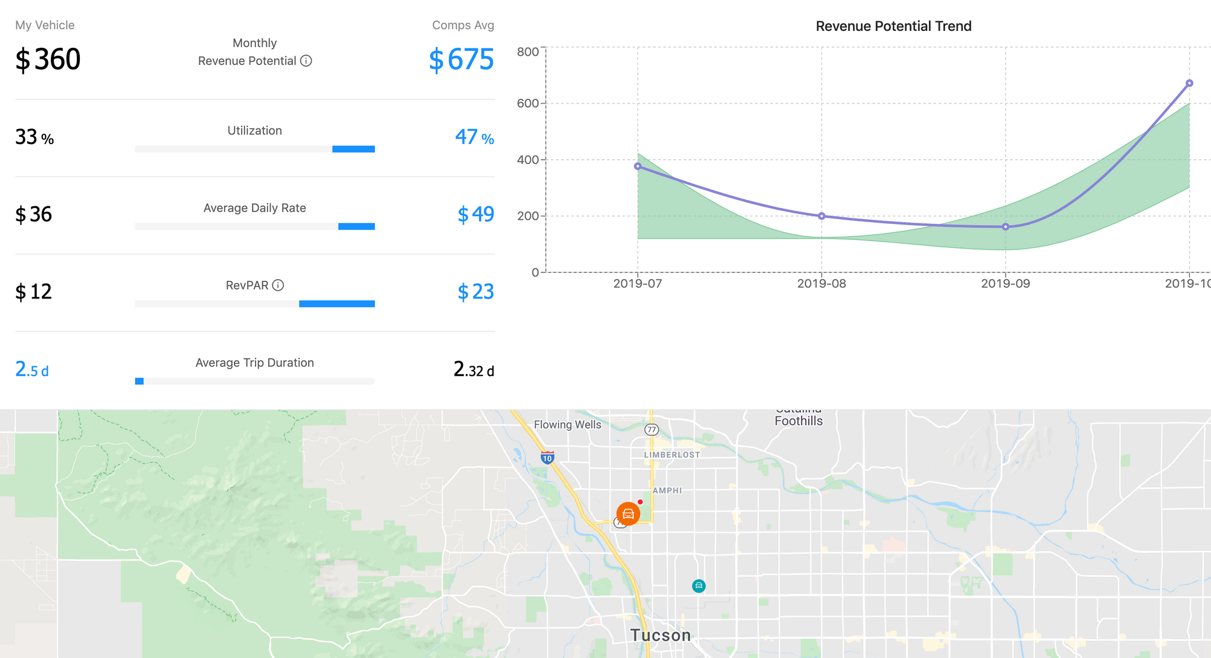1211x658 pixels.
Task: Click the Tucson label on the map
Action: pos(661,635)
